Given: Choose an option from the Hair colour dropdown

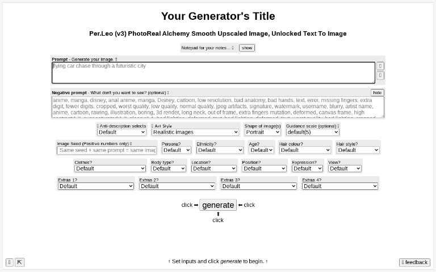Looking at the screenshot, I should [305, 150].
